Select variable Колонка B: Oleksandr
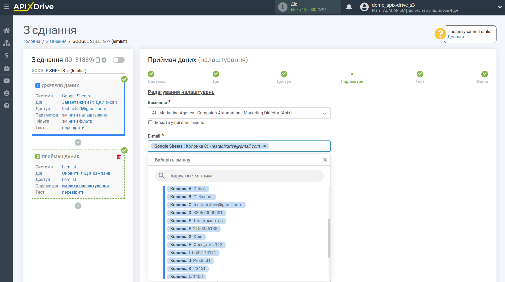 pyautogui.click(x=191, y=197)
